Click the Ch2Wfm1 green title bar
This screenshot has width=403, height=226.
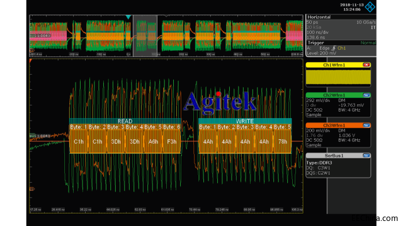click(x=334, y=95)
